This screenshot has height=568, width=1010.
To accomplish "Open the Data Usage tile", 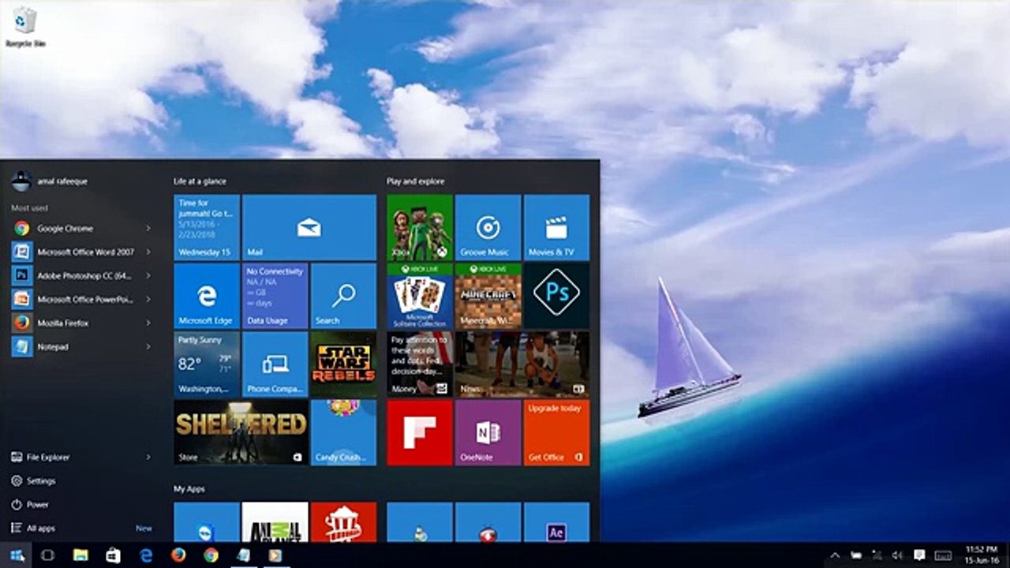I will [275, 296].
